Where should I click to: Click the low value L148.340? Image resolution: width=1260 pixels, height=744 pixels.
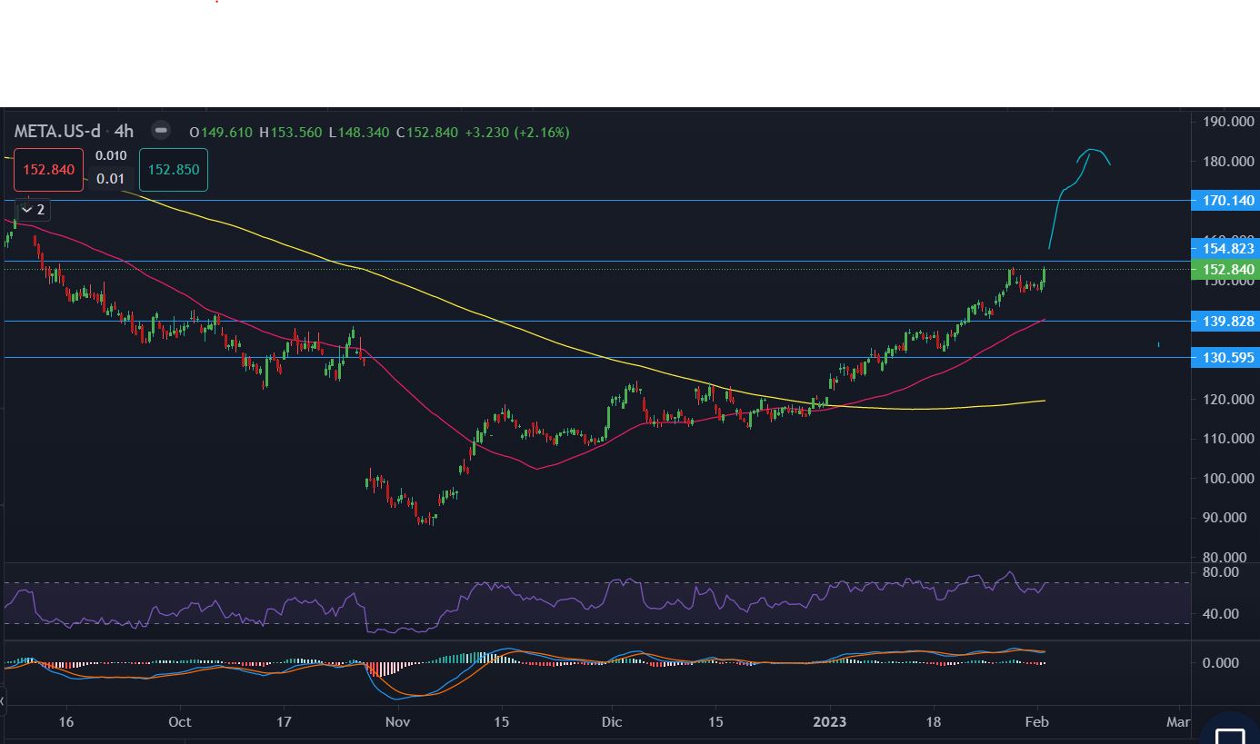(359, 133)
